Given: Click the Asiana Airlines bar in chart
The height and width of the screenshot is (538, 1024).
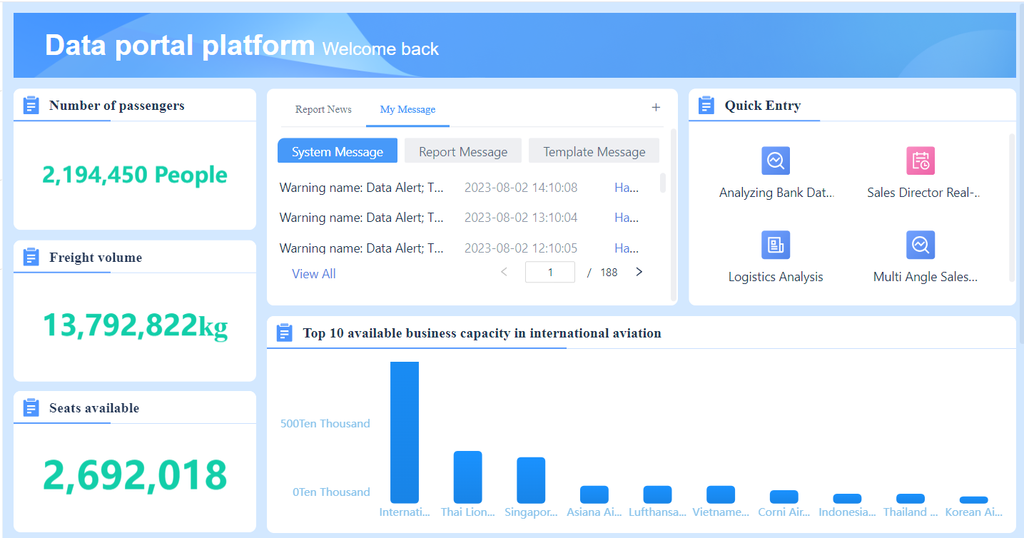Looking at the screenshot, I should coord(594,494).
